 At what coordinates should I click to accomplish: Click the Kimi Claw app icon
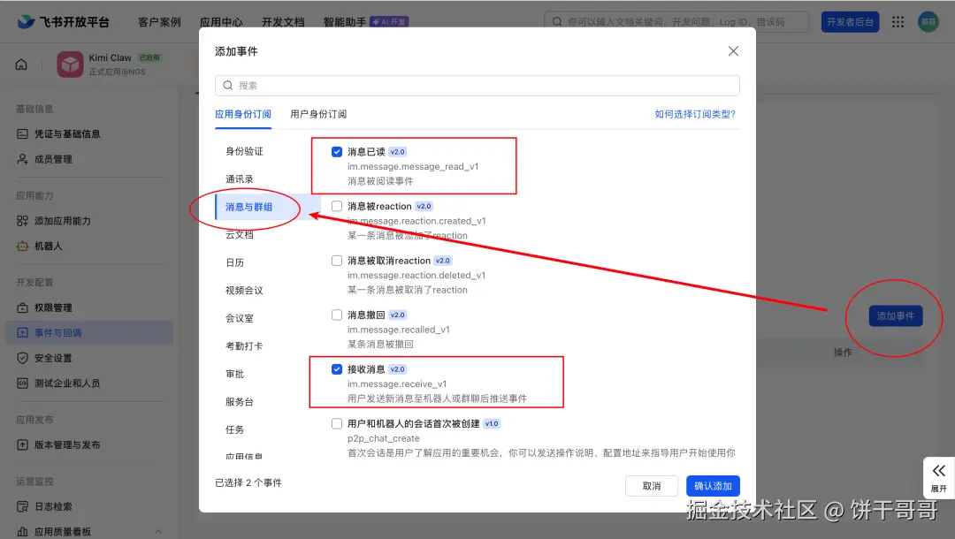pyautogui.click(x=70, y=65)
